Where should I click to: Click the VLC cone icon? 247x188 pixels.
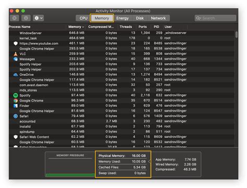coord(16,54)
